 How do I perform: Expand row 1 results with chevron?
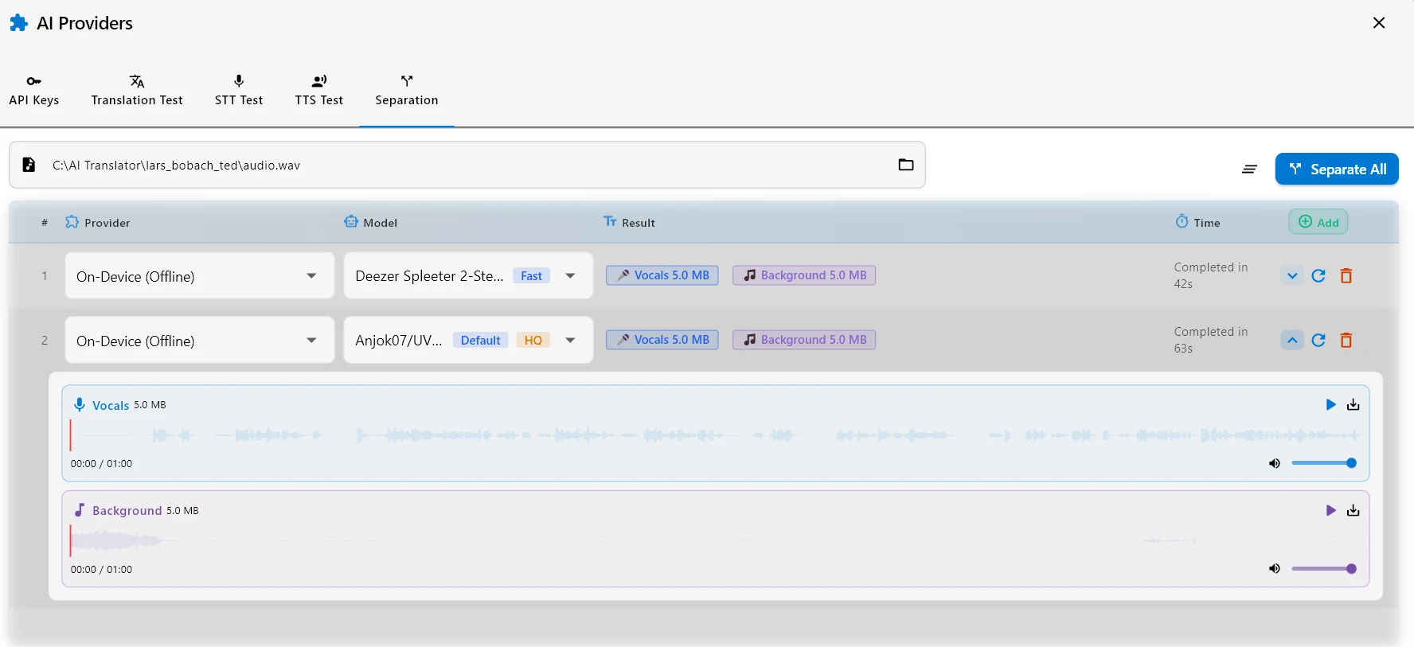click(x=1292, y=275)
